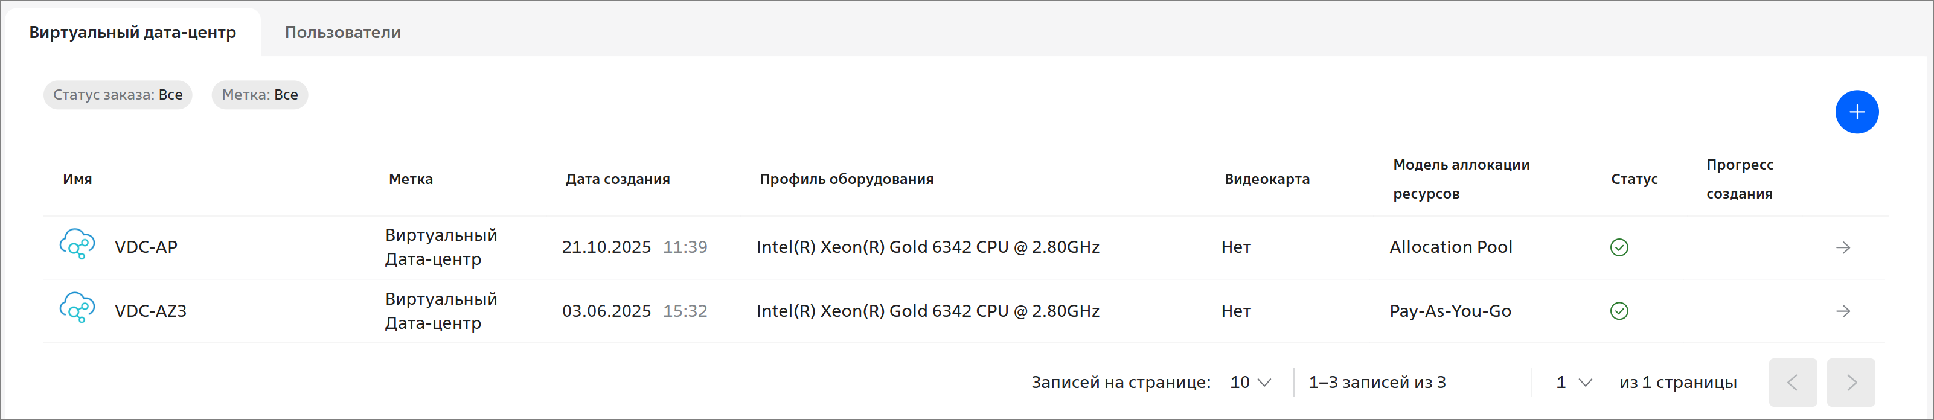
Task: Switch to the Пользователи tab
Action: (342, 32)
